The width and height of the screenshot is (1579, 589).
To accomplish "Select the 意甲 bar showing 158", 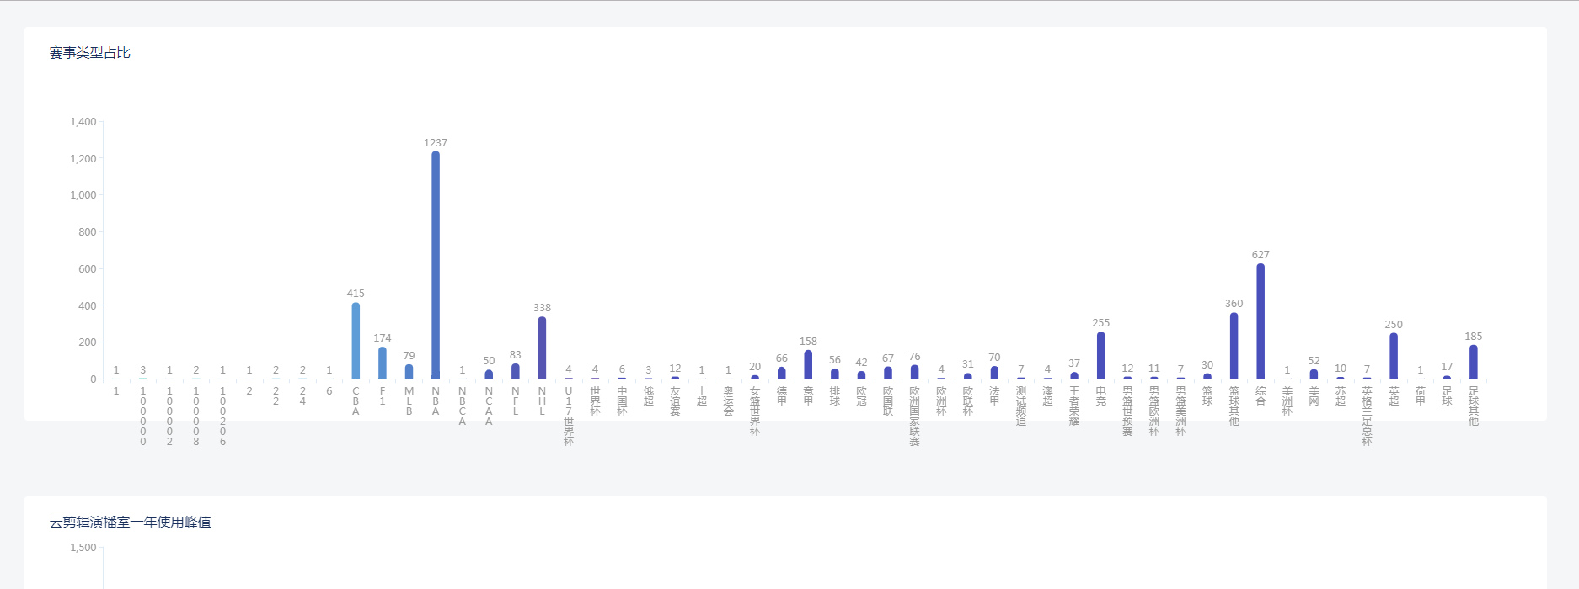I will click(808, 364).
